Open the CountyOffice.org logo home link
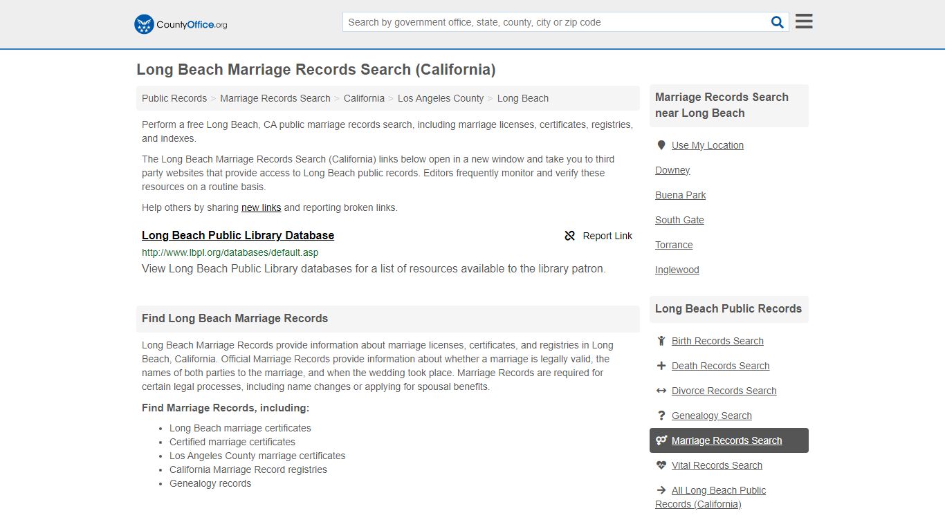Image resolution: width=945 pixels, height=531 pixels. [x=181, y=24]
